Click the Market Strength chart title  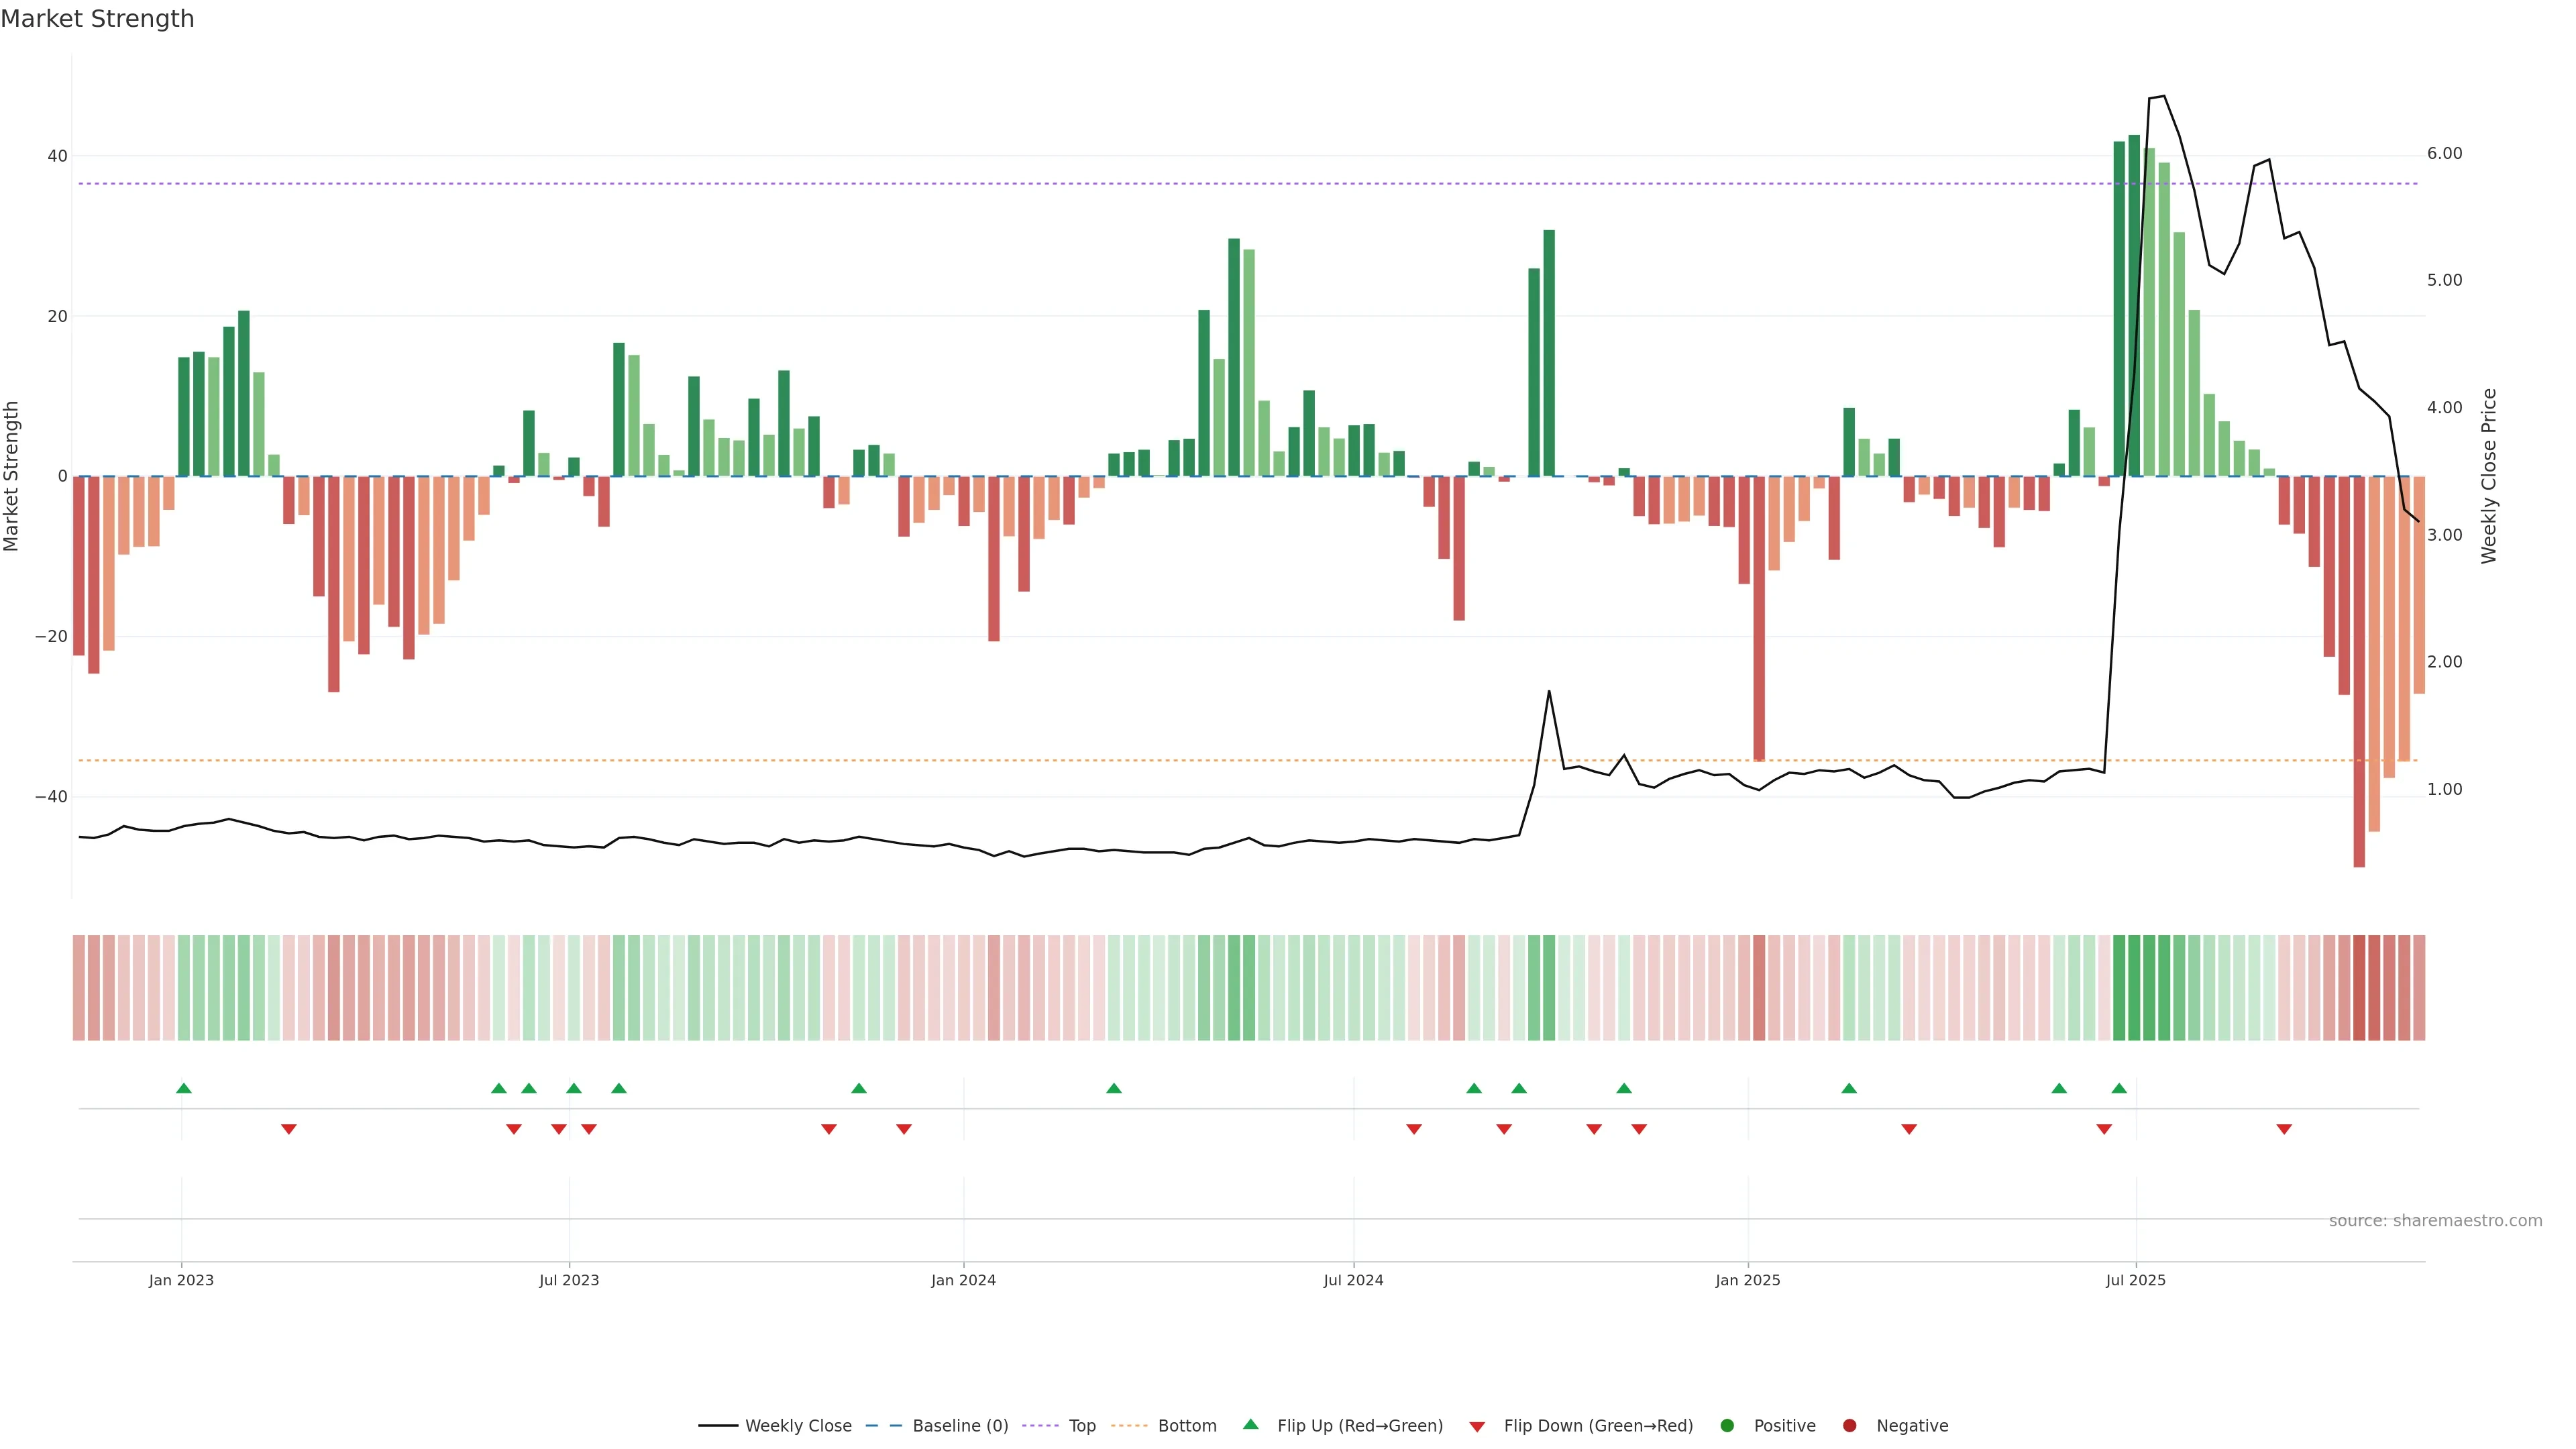coord(97,19)
